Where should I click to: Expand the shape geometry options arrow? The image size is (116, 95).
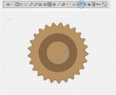(x=67, y=4)
